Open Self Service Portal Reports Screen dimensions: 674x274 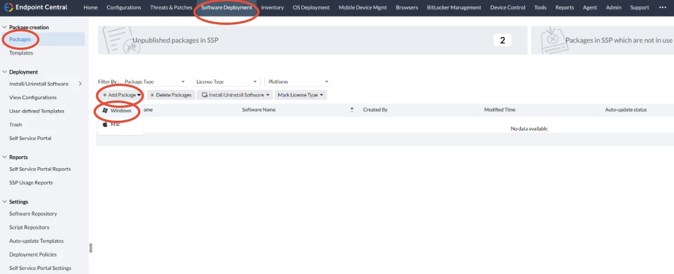(x=40, y=169)
